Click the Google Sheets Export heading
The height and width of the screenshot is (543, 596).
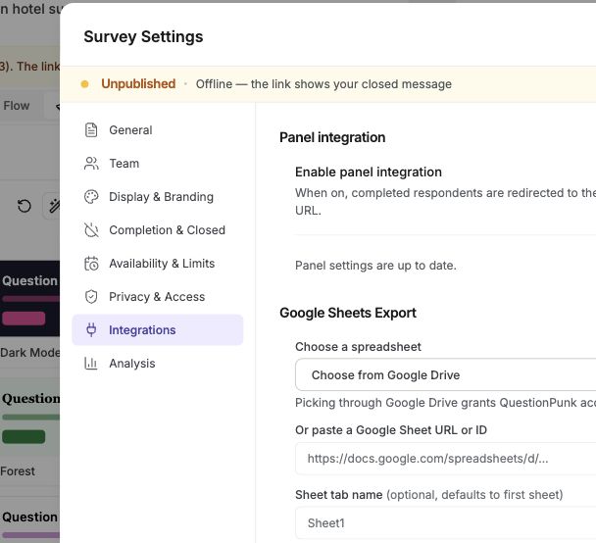tap(348, 313)
